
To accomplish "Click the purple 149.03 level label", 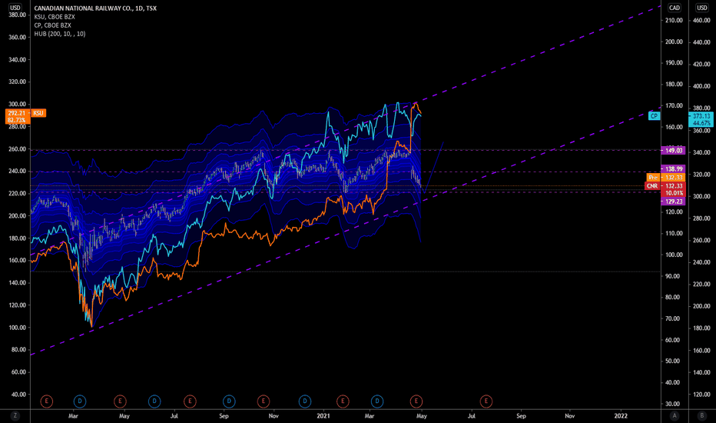I will pyautogui.click(x=673, y=151).
